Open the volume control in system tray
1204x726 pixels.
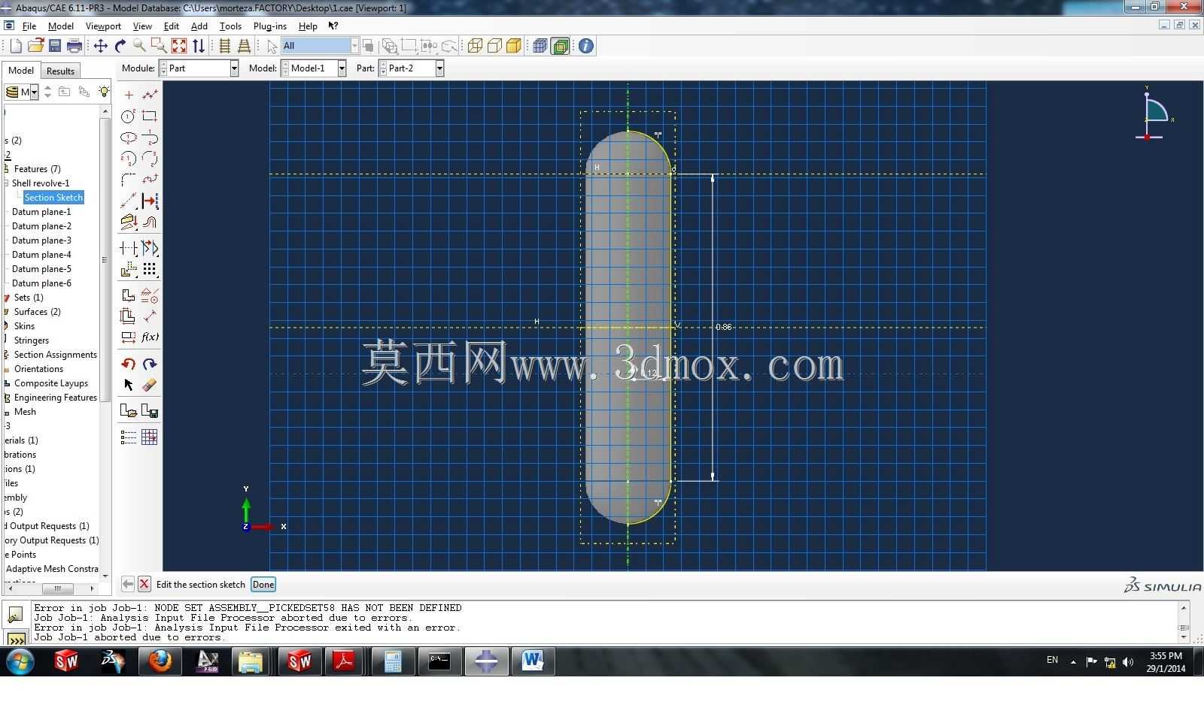(1127, 662)
